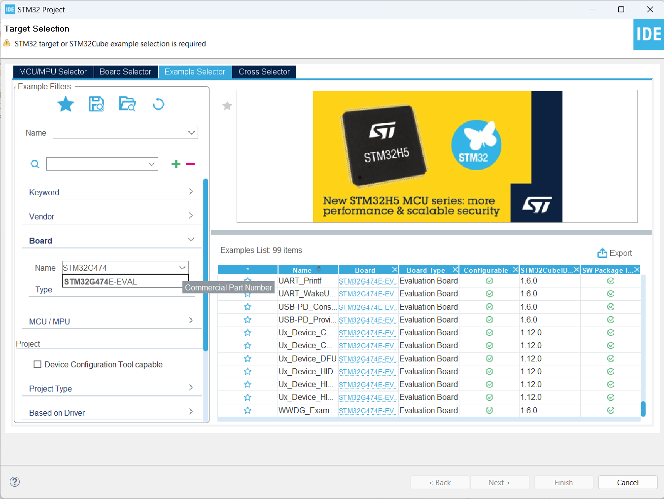Remove a search criterion with the red minus icon
Image resolution: width=664 pixels, height=499 pixels.
point(190,164)
